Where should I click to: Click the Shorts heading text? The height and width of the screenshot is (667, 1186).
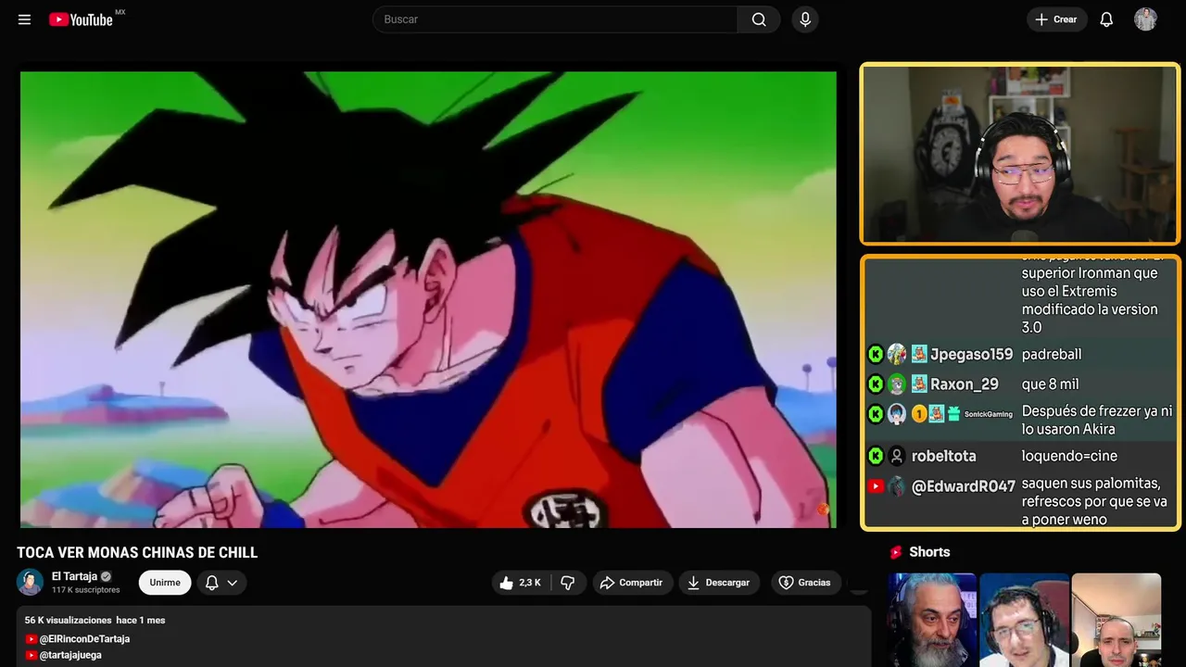929,552
